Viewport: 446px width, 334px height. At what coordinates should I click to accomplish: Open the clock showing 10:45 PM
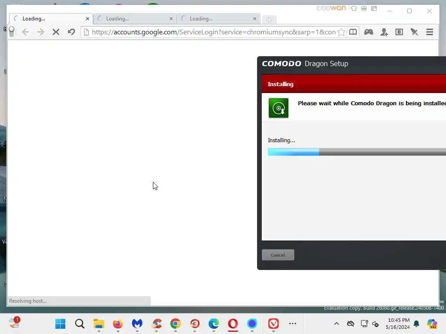click(398, 324)
